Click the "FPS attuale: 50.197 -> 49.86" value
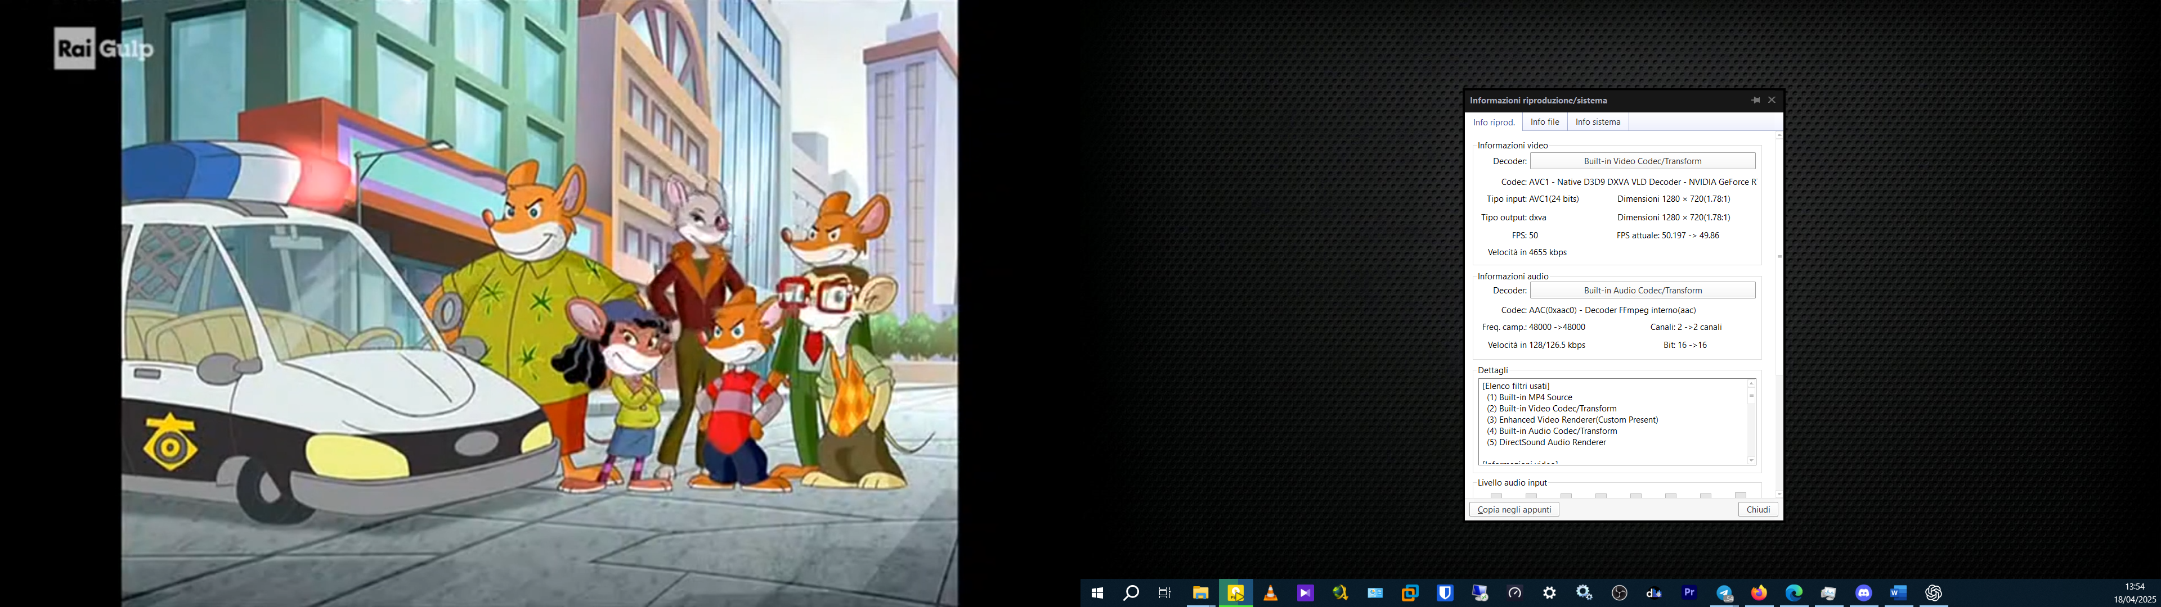The image size is (2161, 607). tap(1667, 235)
